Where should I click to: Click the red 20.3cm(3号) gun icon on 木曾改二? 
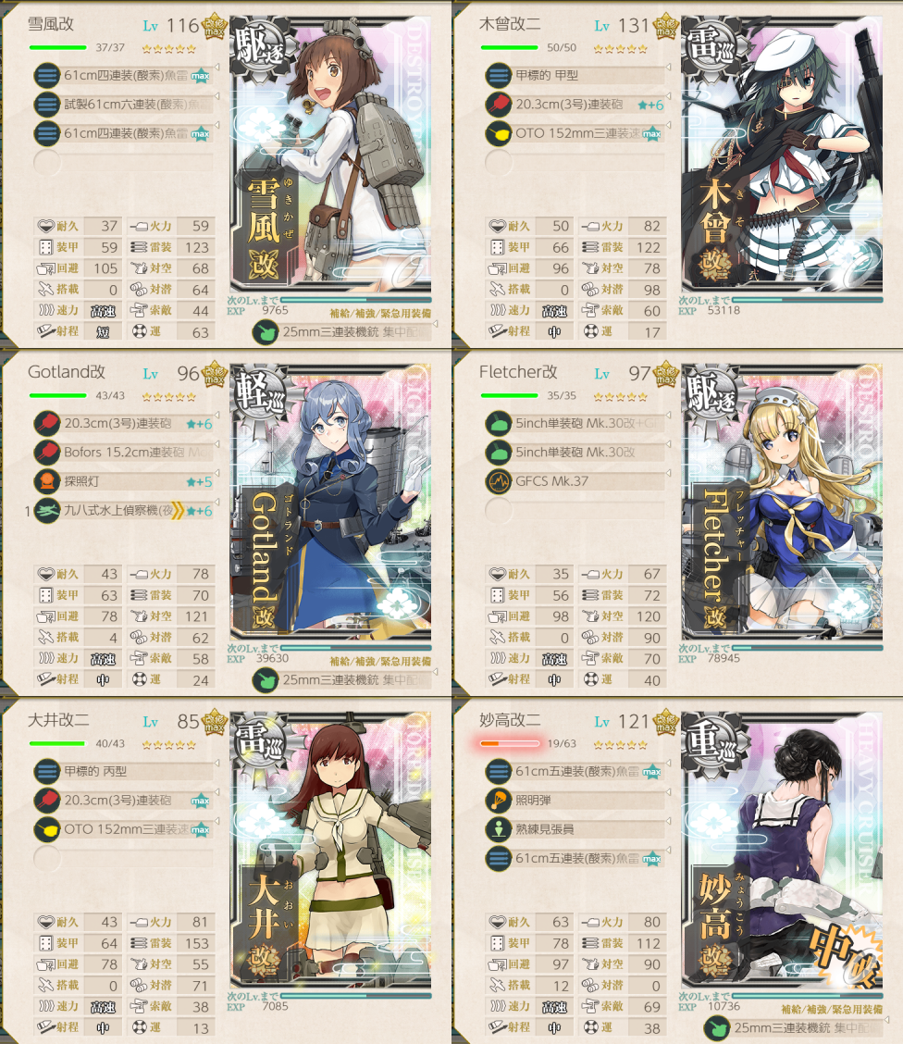(499, 105)
